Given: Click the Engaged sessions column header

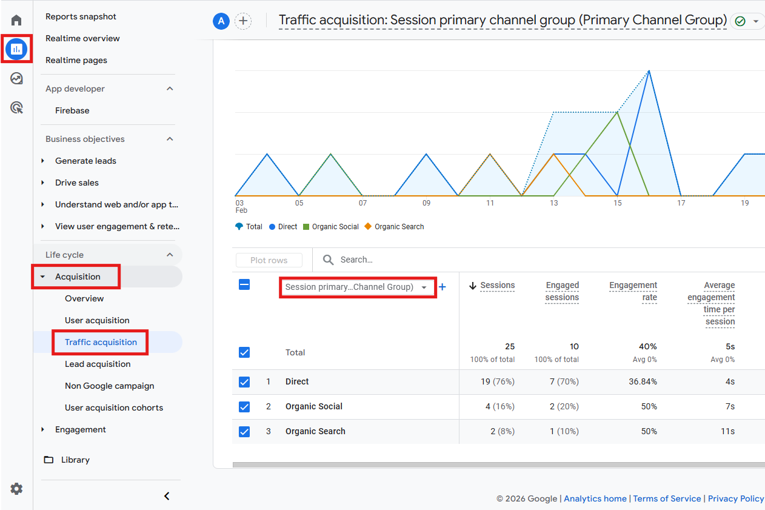Looking at the screenshot, I should click(x=562, y=291).
